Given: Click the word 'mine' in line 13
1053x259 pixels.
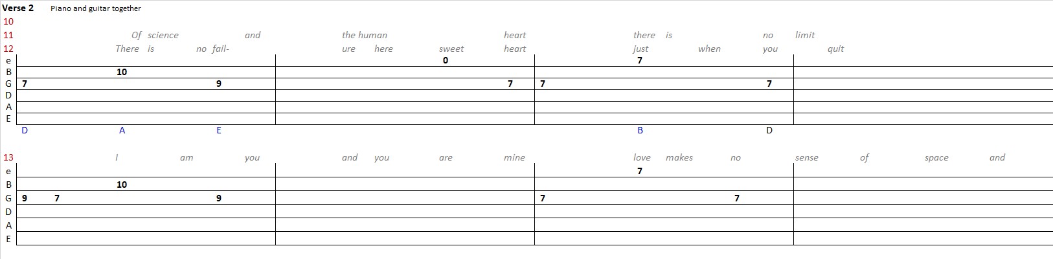Looking at the screenshot, I should pos(514,157).
